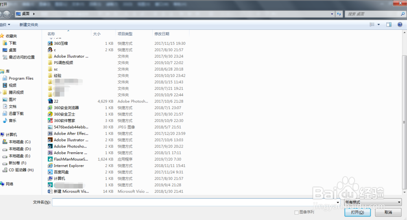Select the 5476bedab44ebb JPEG image icon

click(x=50, y=127)
